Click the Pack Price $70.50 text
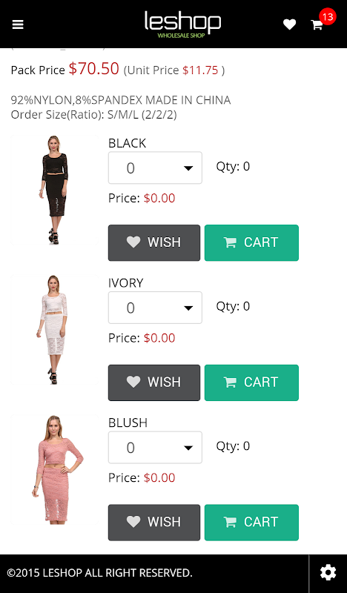Screen dimensions: 347x593 tap(65, 69)
